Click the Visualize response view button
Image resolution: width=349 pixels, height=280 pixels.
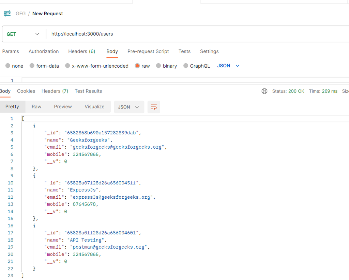pyautogui.click(x=94, y=107)
